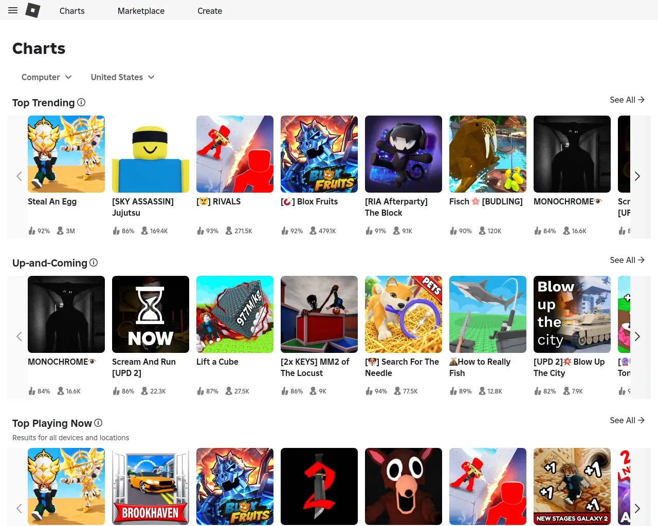Expand the Computer device dropdown
Viewport: 658px width, 526px height.
47,77
